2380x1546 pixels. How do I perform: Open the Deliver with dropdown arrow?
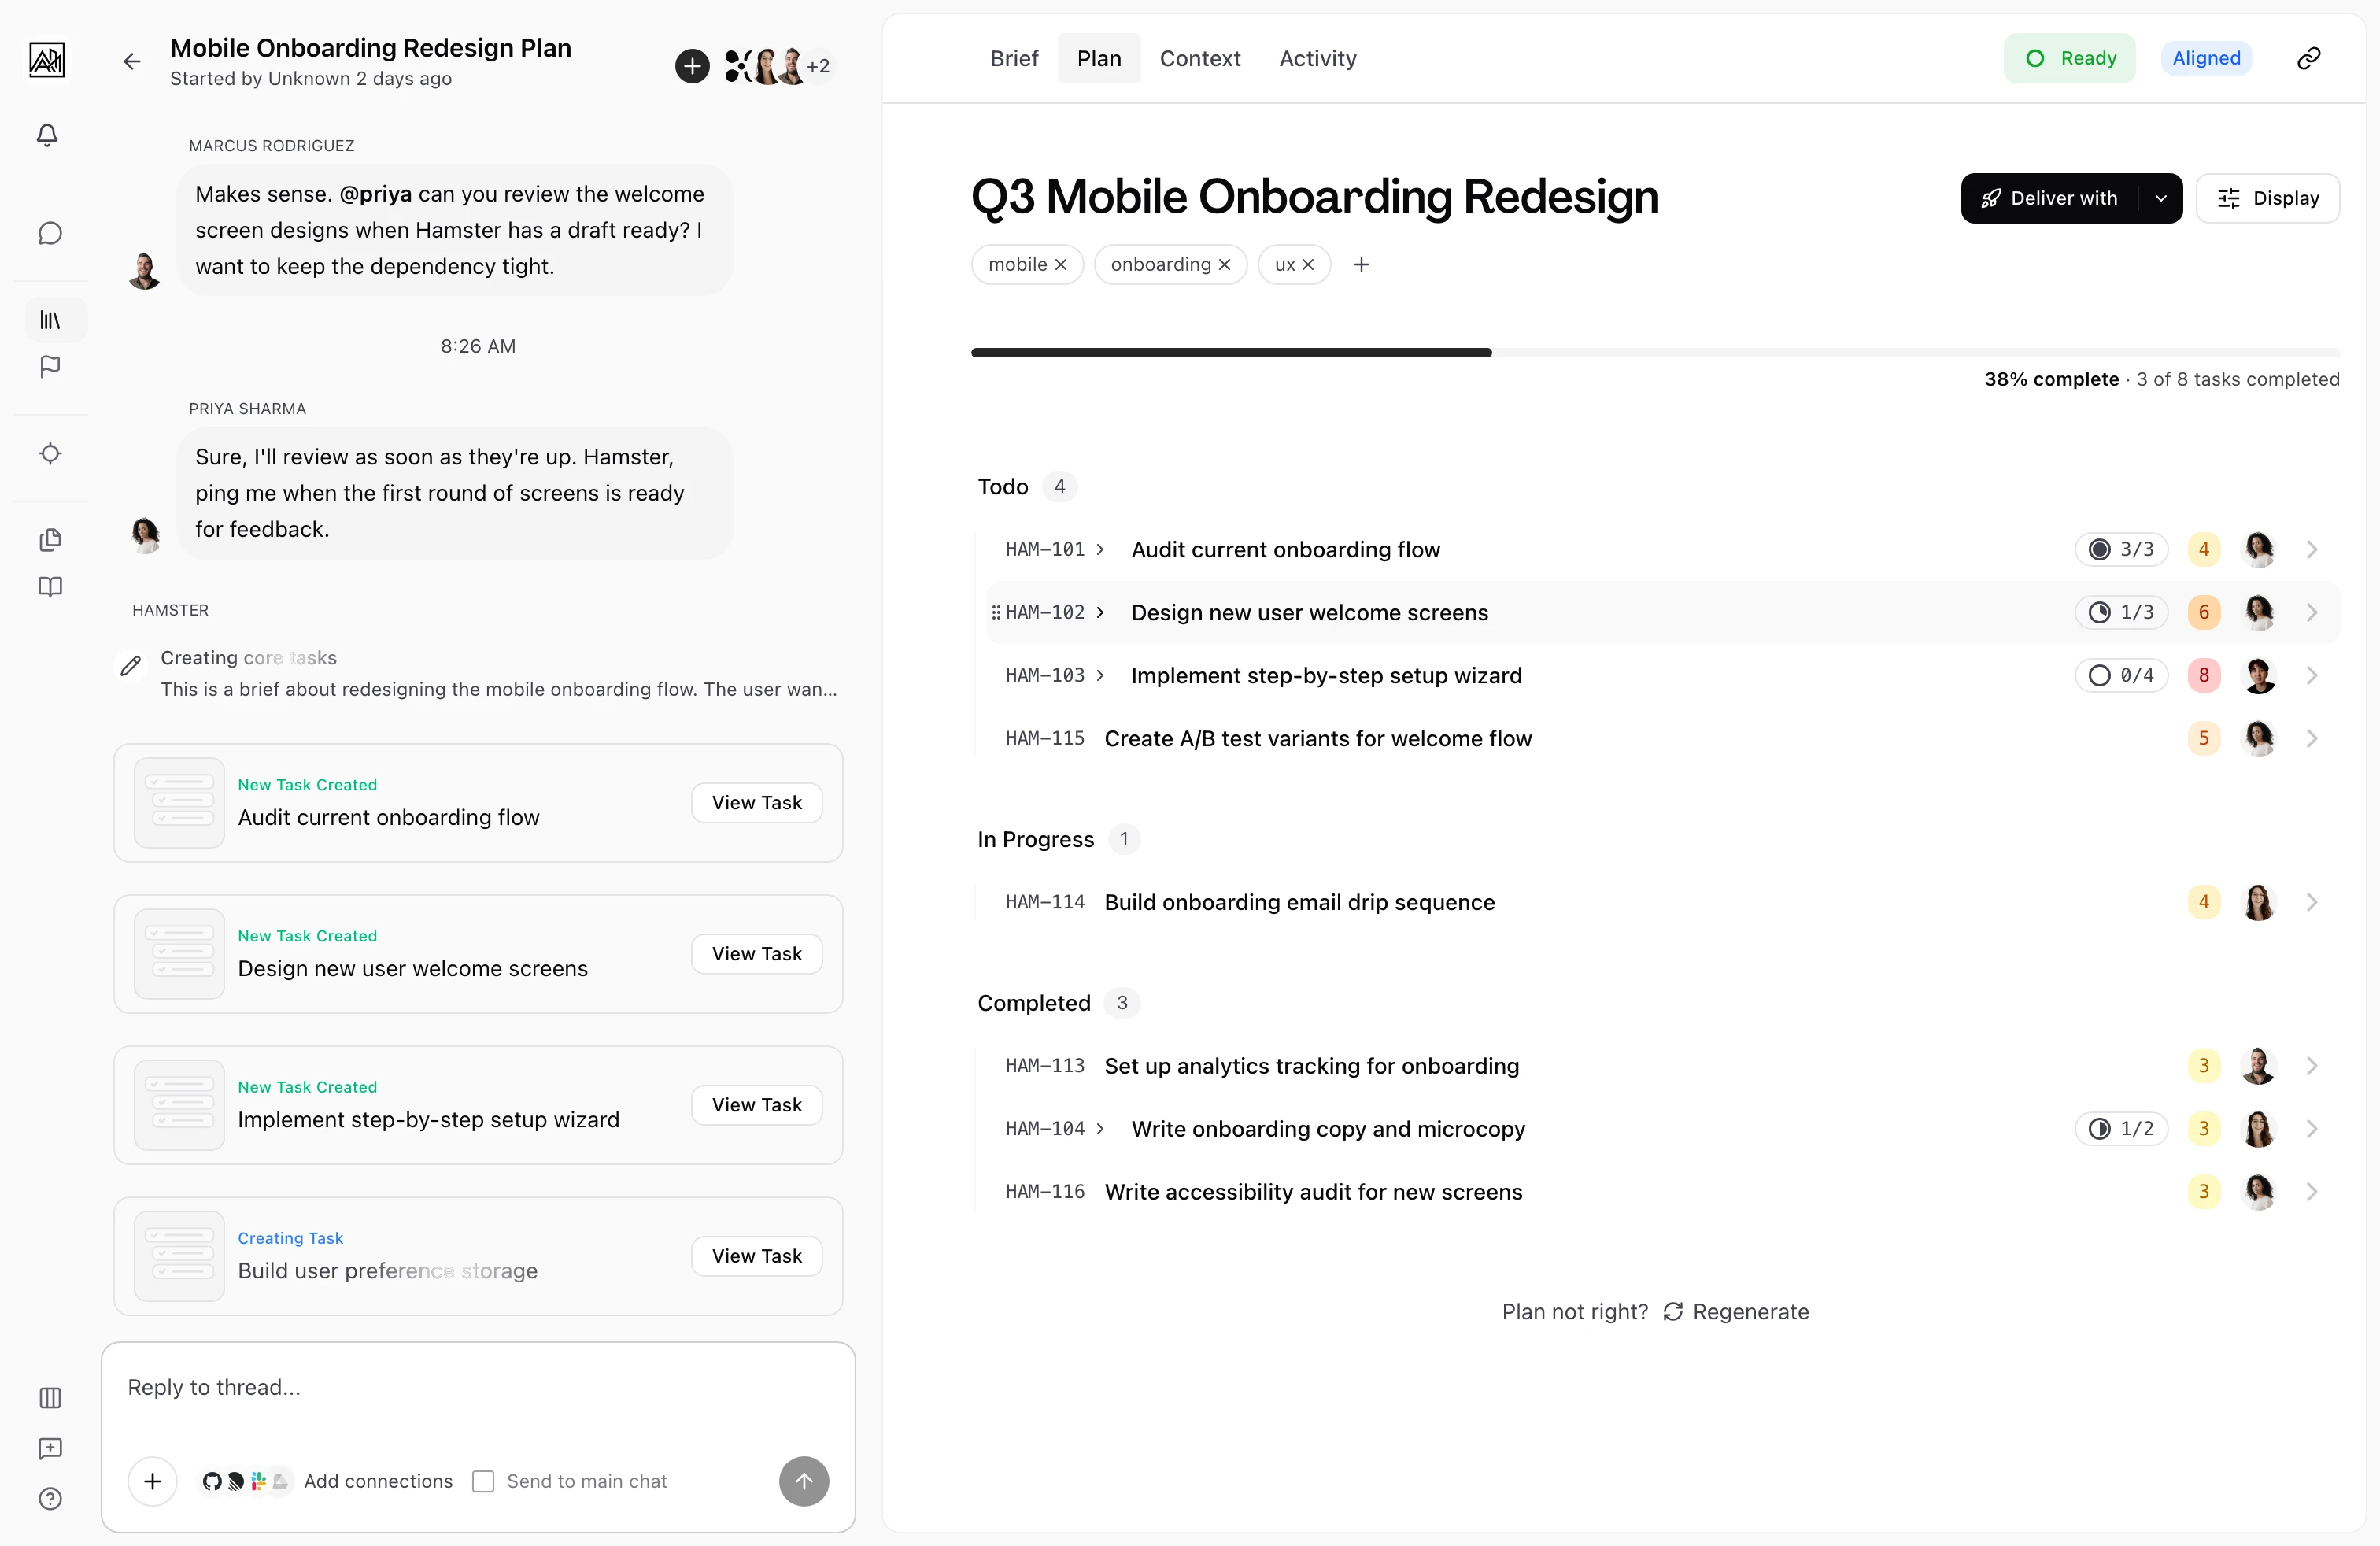pos(2162,198)
